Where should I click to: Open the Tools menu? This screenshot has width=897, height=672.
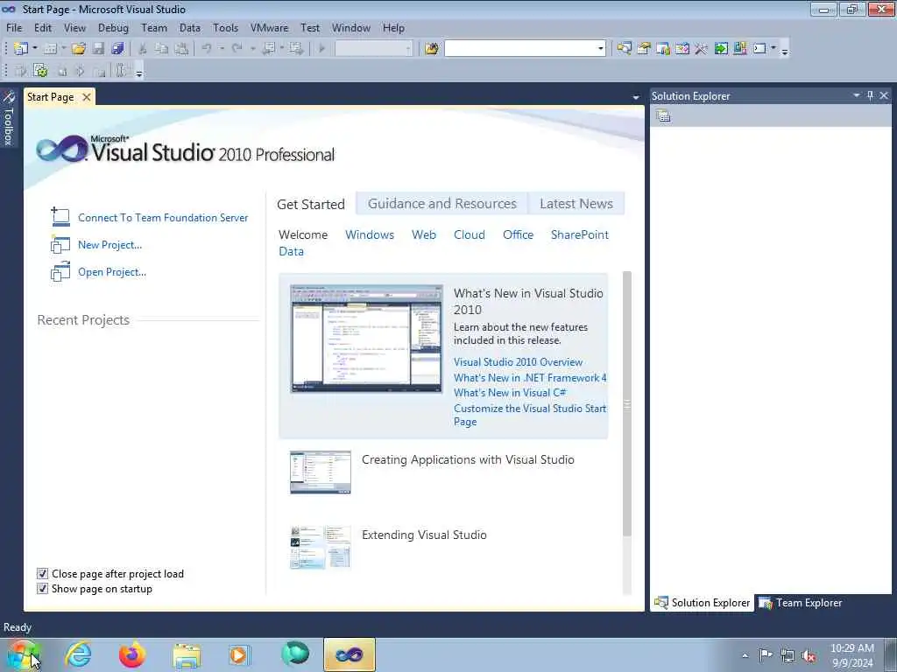coord(225,27)
